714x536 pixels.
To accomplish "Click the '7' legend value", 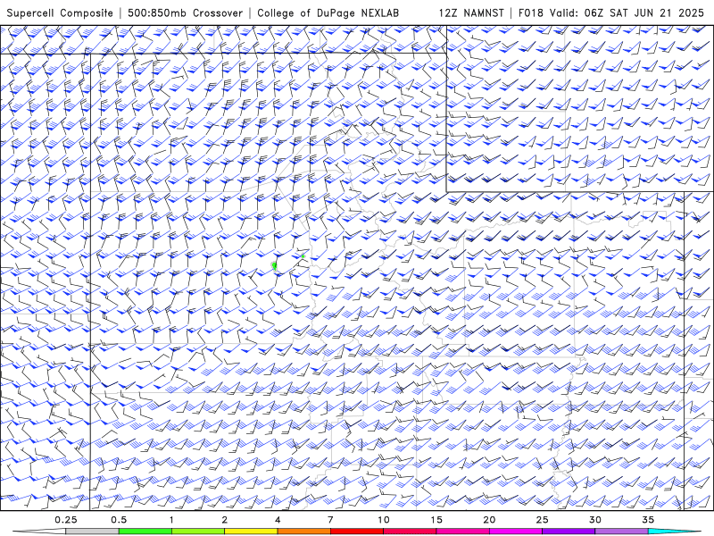I will 330,520.
